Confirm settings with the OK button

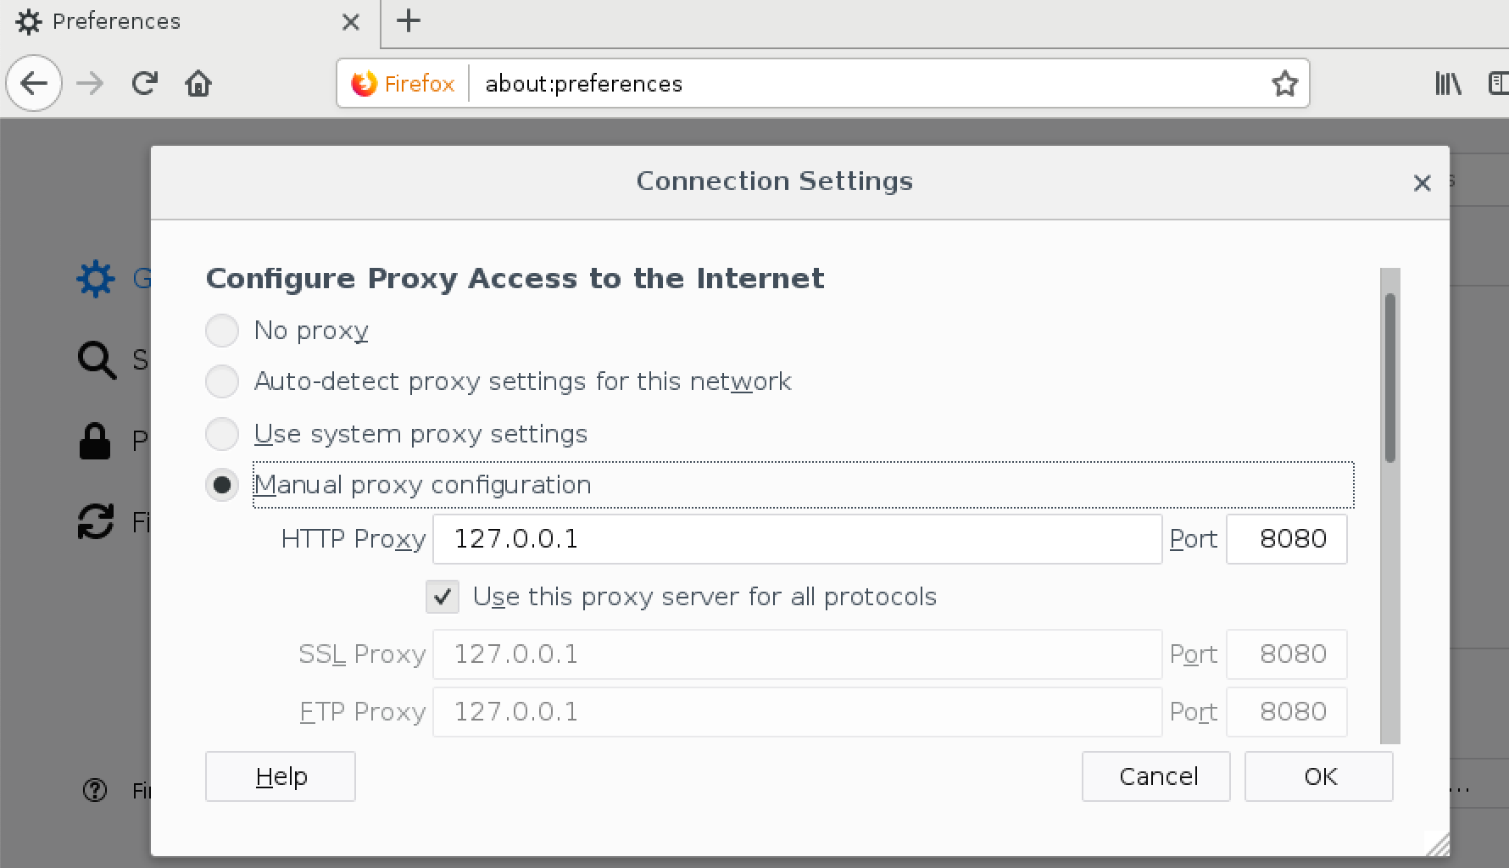coord(1319,776)
